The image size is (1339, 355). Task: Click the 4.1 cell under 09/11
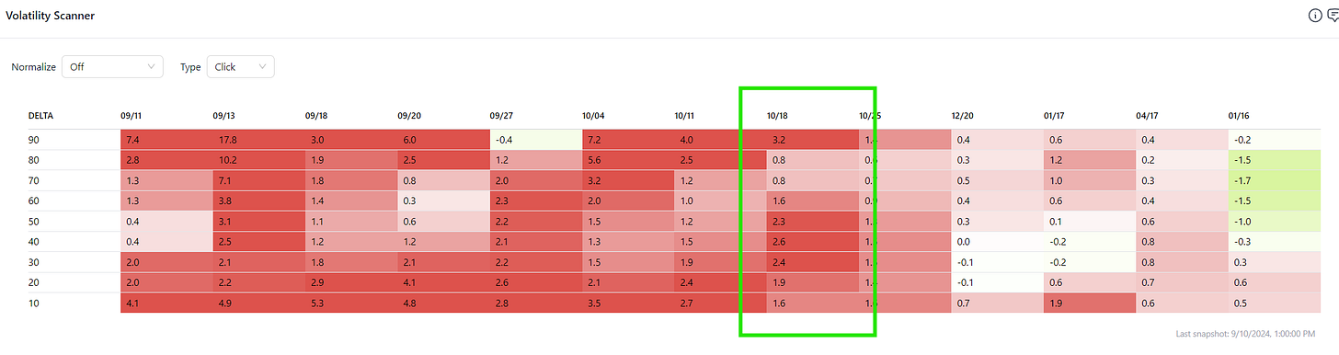(x=166, y=303)
